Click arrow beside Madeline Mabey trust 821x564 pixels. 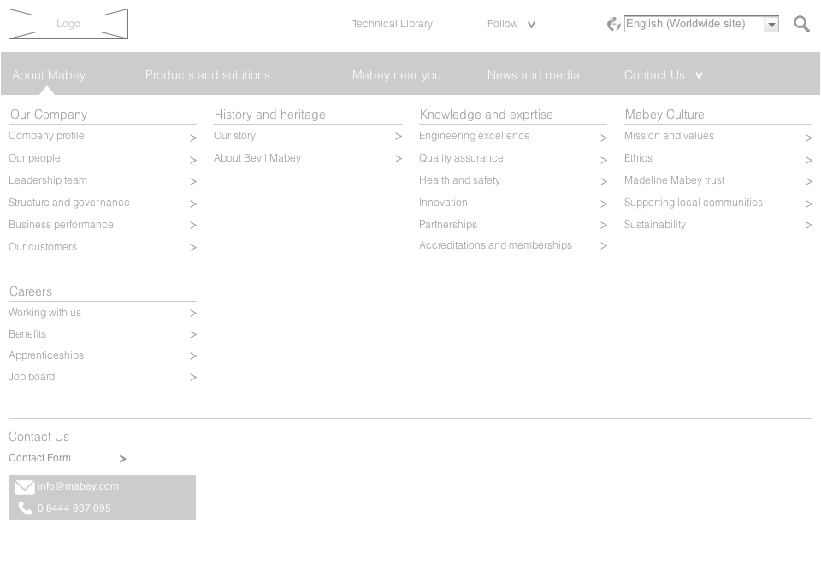[809, 181]
